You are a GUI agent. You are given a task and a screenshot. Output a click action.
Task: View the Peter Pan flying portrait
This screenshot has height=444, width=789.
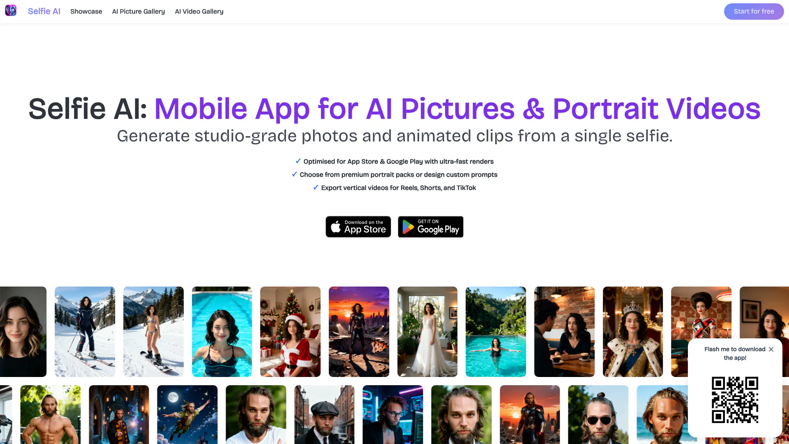pyautogui.click(x=187, y=414)
